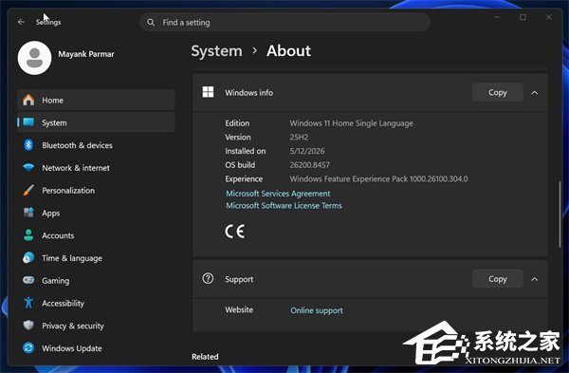Open Accessibility settings
Viewport: 569px width, 373px height.
[96, 303]
